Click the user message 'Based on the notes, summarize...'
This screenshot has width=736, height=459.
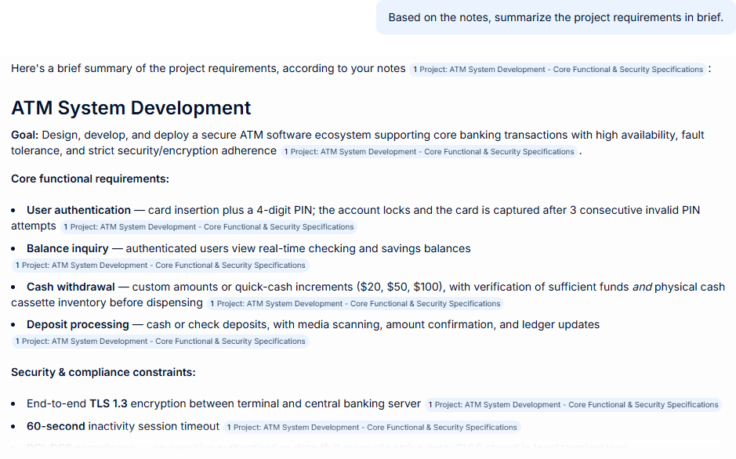(556, 17)
